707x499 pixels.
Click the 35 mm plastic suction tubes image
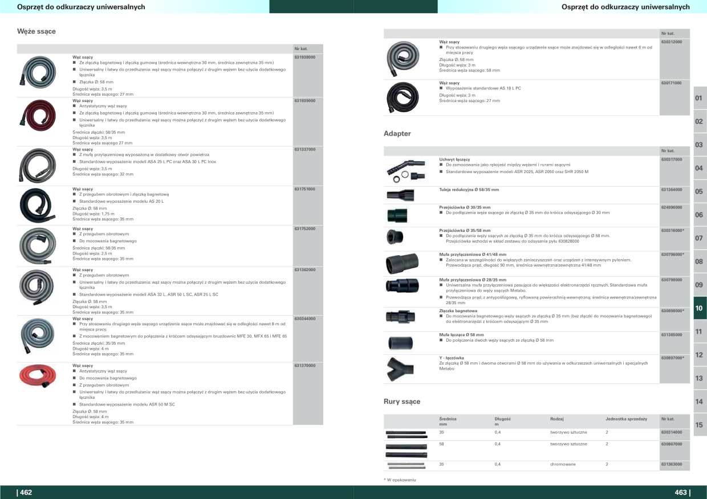pyautogui.click(x=406, y=435)
